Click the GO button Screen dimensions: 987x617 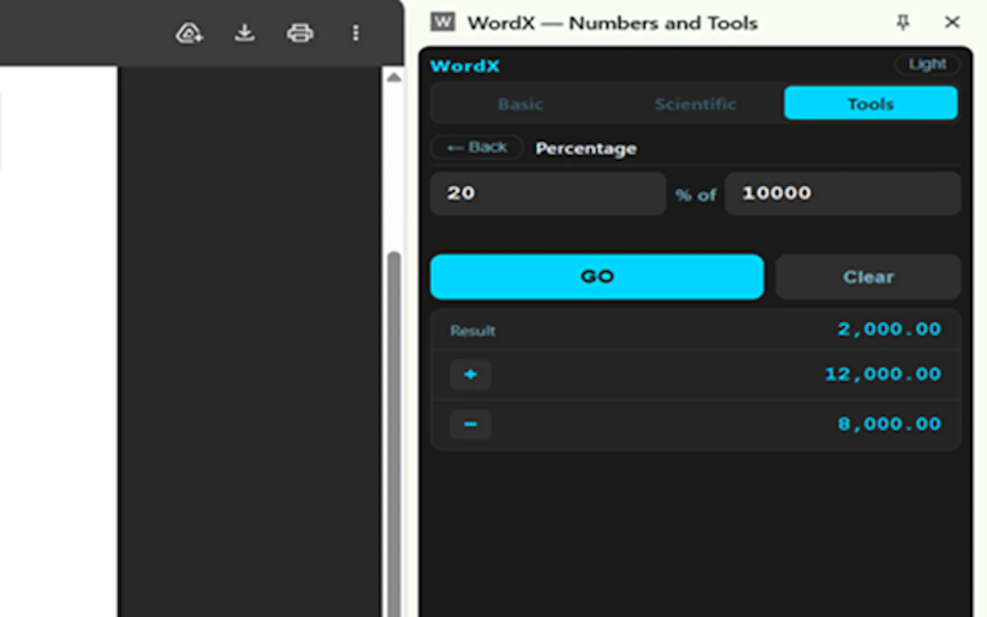[x=597, y=276]
